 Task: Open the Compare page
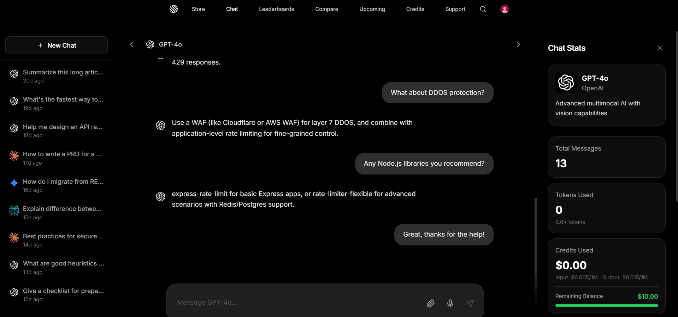326,9
